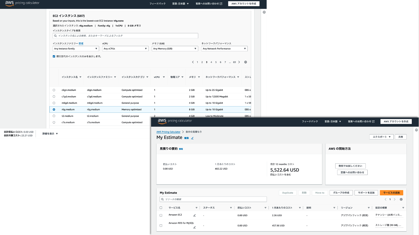Open table settings gear in My Estimate window
Screen dimensions: 419x235
tap(401, 199)
